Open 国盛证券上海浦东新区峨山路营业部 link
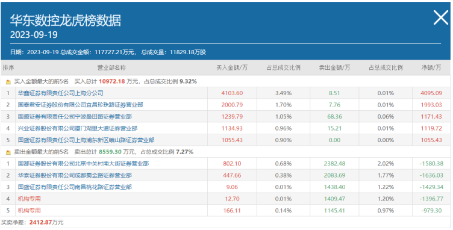453x230 pixels. pyautogui.click(x=86, y=140)
